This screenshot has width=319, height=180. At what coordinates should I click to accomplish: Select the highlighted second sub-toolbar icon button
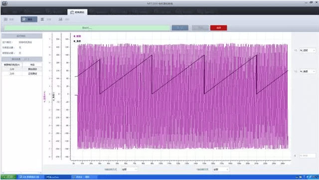click(x=29, y=19)
